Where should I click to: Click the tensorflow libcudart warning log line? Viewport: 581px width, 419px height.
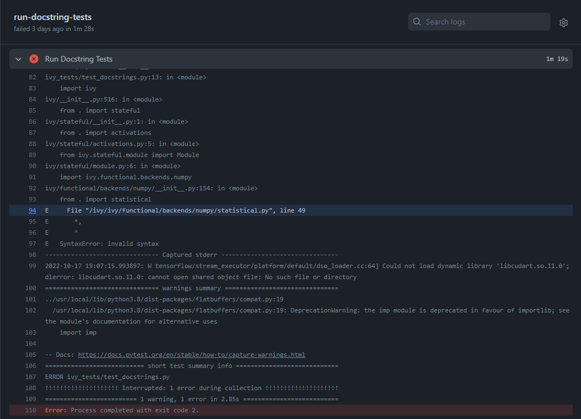pos(307,271)
